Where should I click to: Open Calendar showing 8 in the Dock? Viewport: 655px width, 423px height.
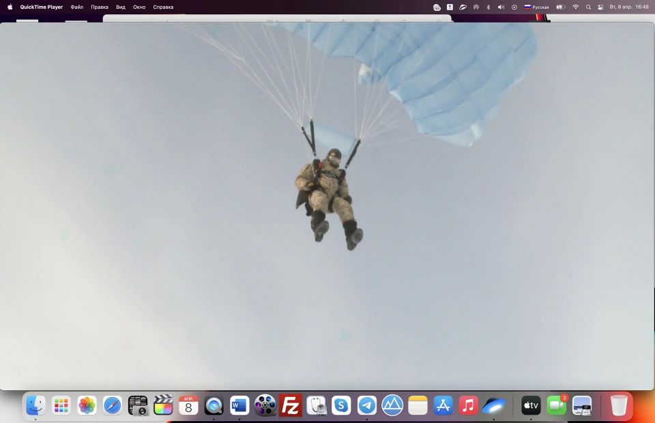click(x=188, y=405)
